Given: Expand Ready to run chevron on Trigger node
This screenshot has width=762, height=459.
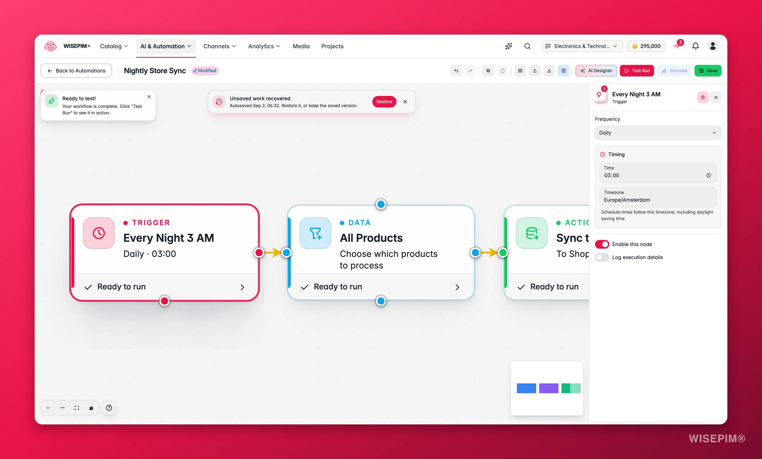Looking at the screenshot, I should pos(242,287).
